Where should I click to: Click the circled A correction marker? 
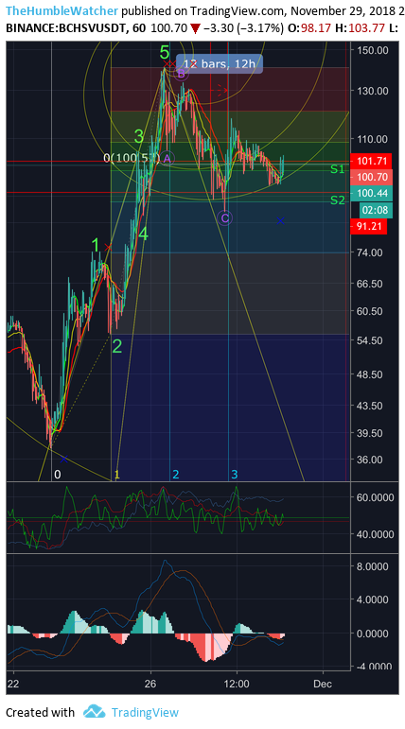167,159
